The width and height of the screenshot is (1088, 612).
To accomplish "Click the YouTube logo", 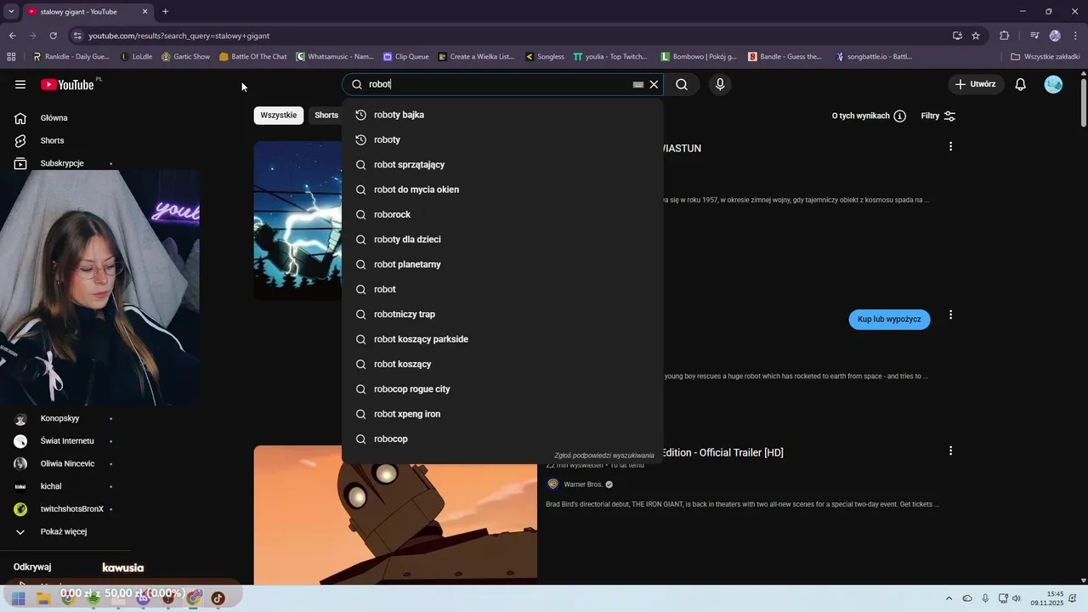I will point(67,84).
